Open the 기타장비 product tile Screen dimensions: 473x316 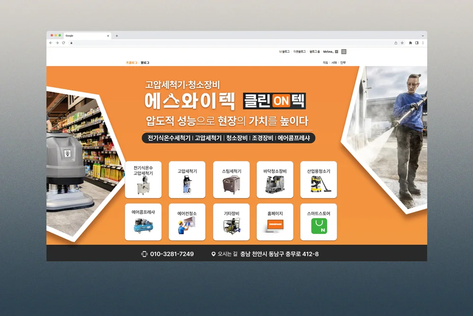[x=231, y=222]
